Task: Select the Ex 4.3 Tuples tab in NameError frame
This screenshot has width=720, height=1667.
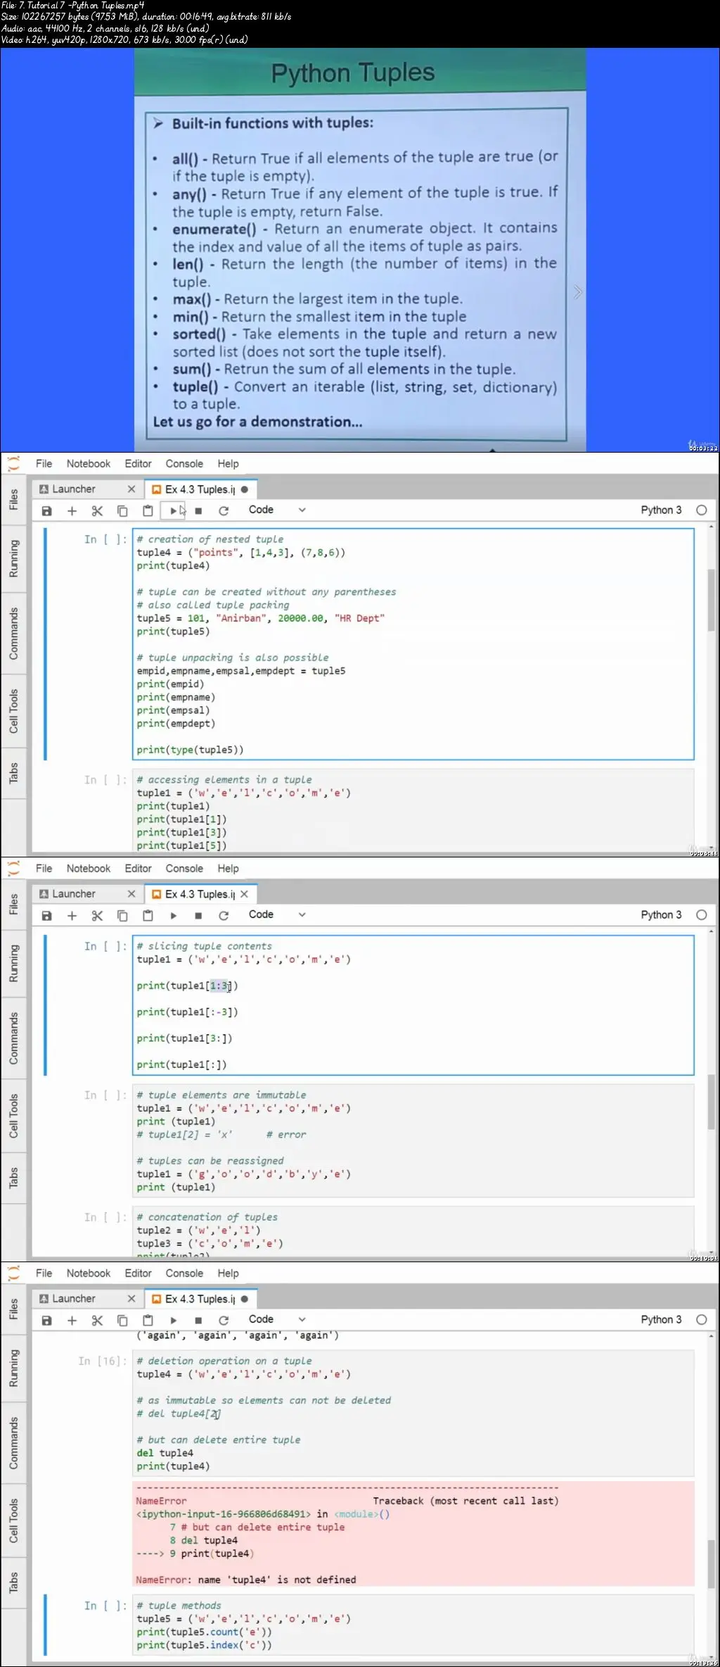Action: pos(200,1299)
